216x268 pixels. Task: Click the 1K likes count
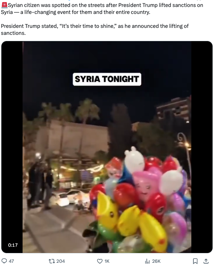point(107,261)
